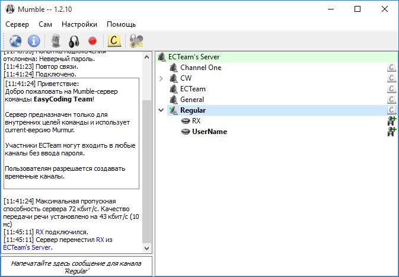
Task: Click the globe Connect to server icon
Action: [x=15, y=41]
